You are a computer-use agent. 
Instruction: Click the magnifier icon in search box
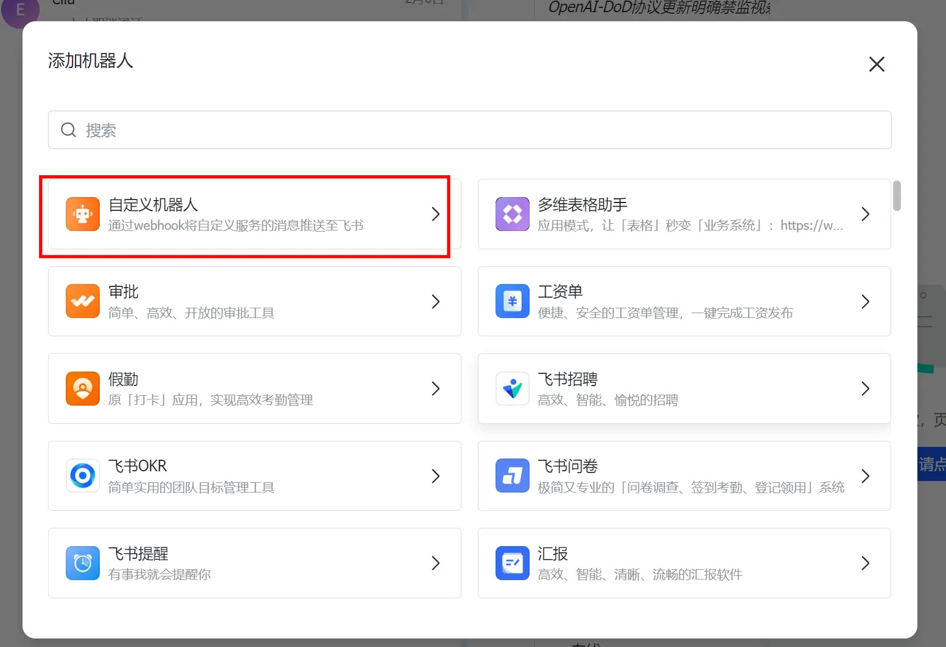69,130
